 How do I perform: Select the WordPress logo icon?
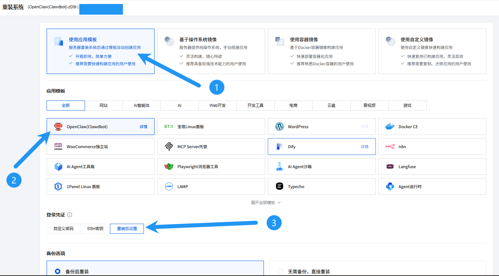[279, 127]
